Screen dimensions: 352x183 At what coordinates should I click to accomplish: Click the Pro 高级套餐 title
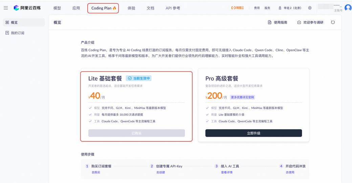222,78
